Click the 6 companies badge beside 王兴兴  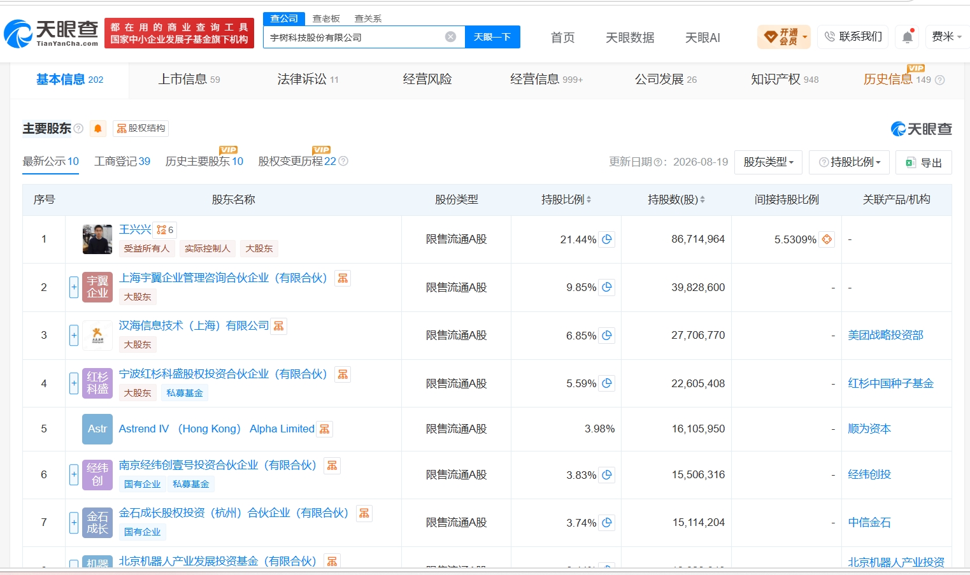[x=165, y=230]
